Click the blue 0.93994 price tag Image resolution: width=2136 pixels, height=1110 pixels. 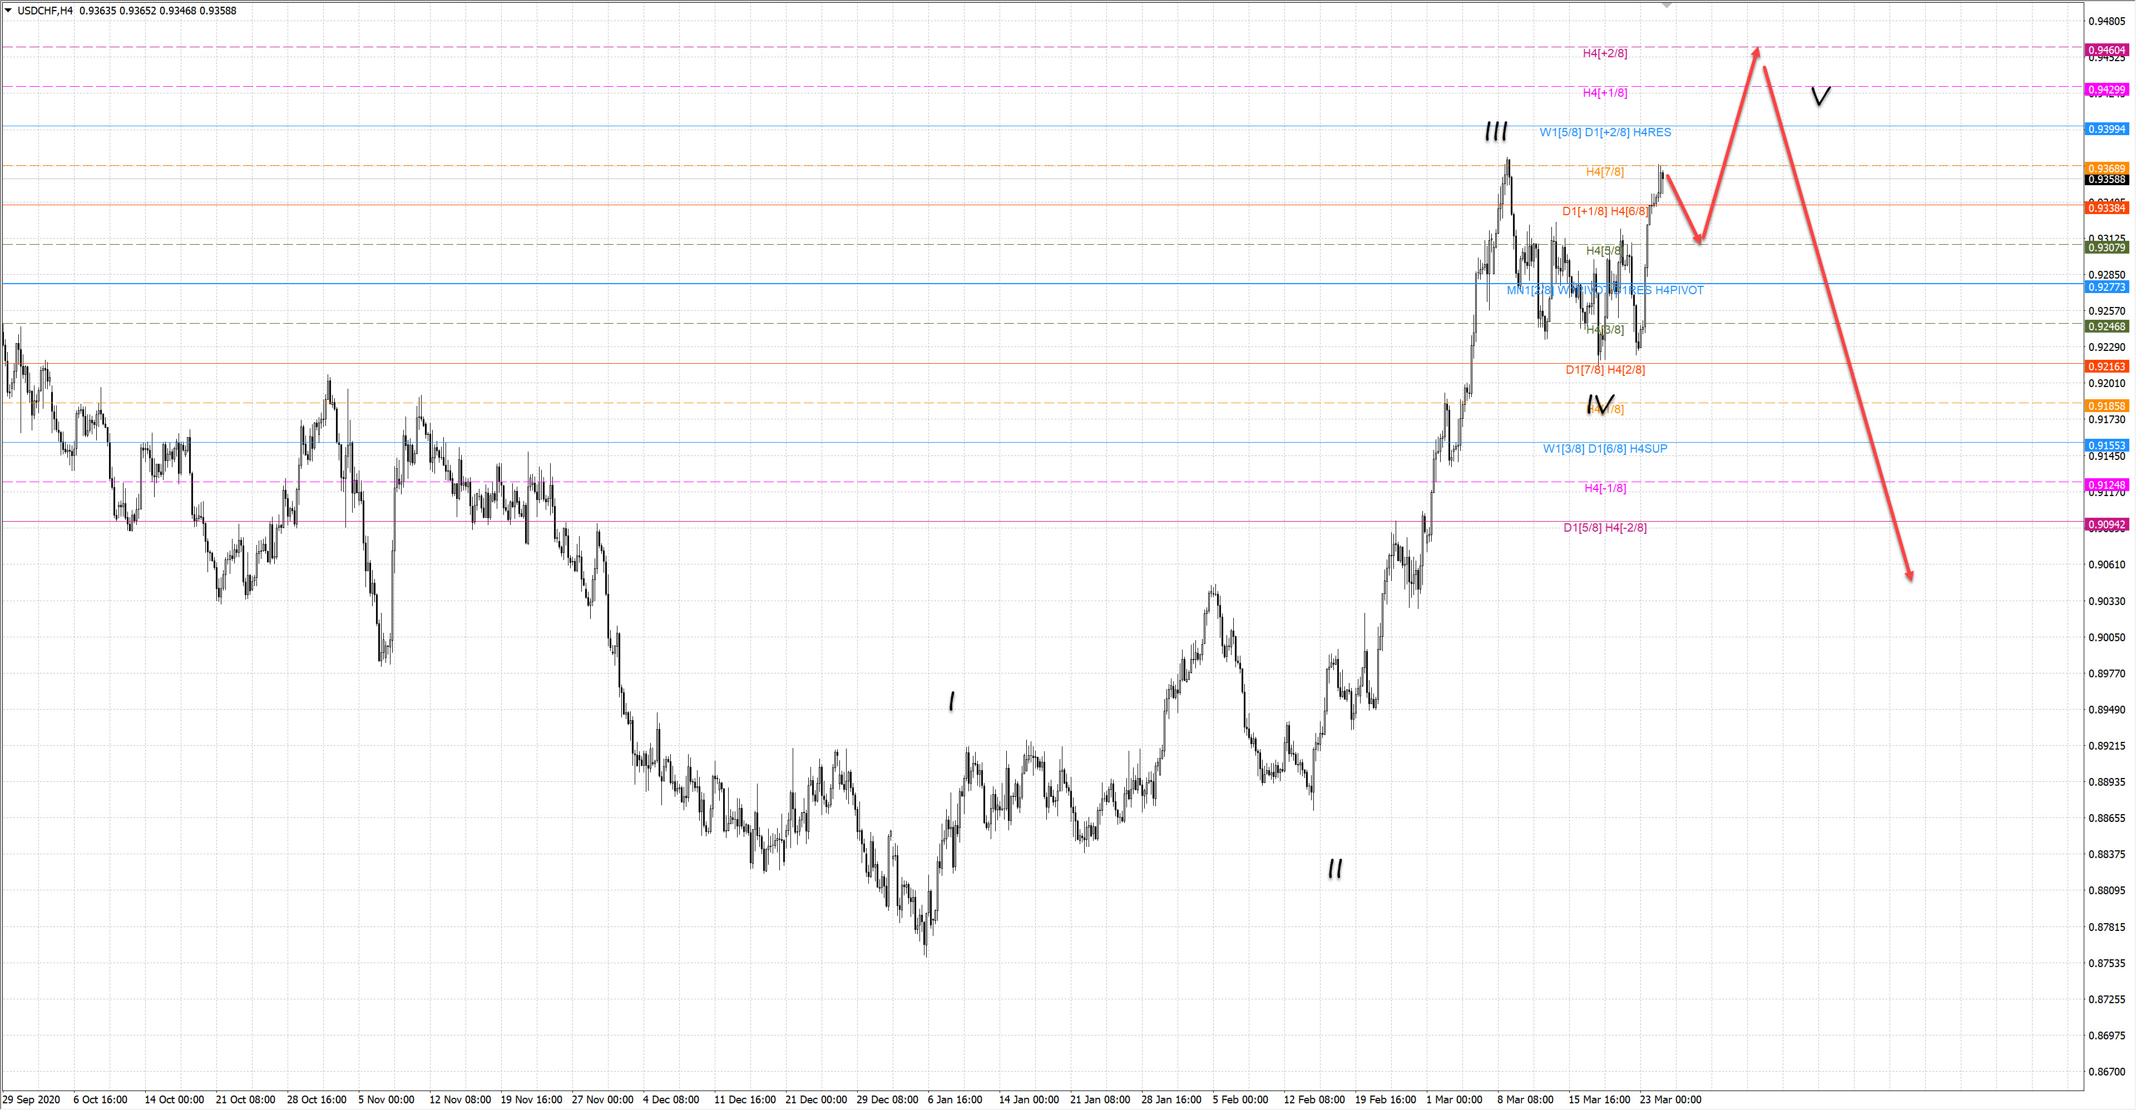click(x=2106, y=130)
